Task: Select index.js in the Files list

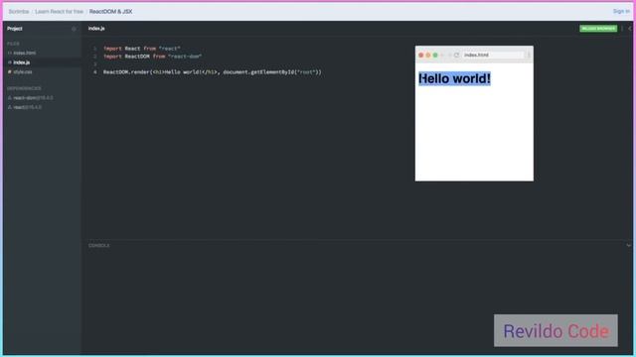Action: [22, 62]
